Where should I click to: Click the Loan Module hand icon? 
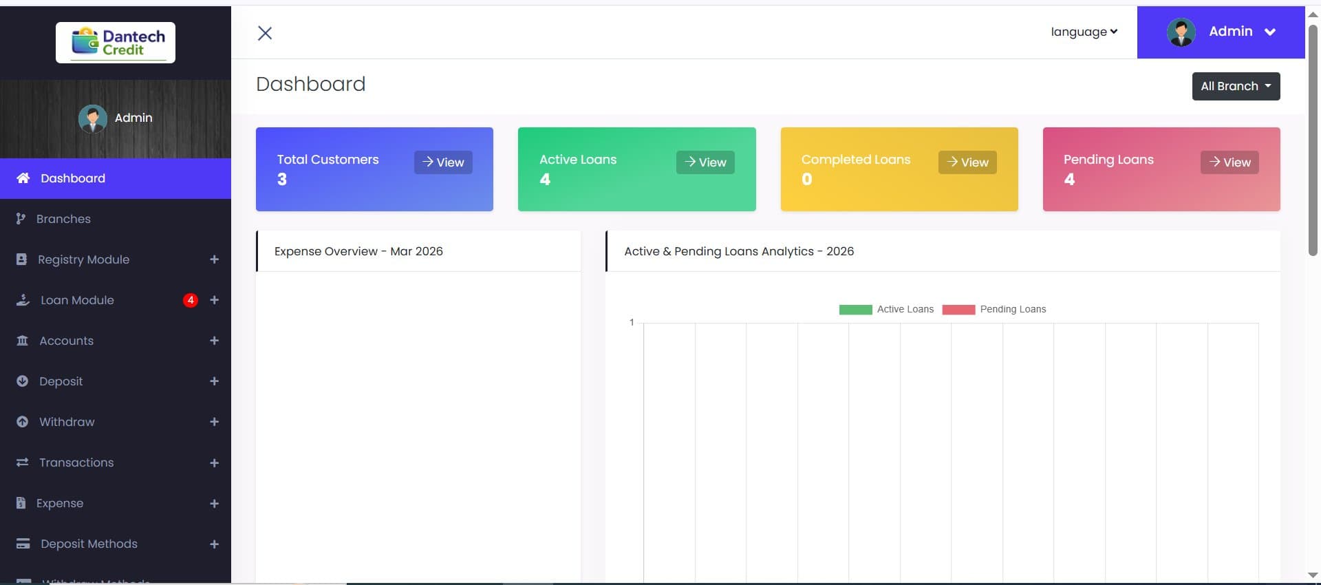(x=23, y=300)
